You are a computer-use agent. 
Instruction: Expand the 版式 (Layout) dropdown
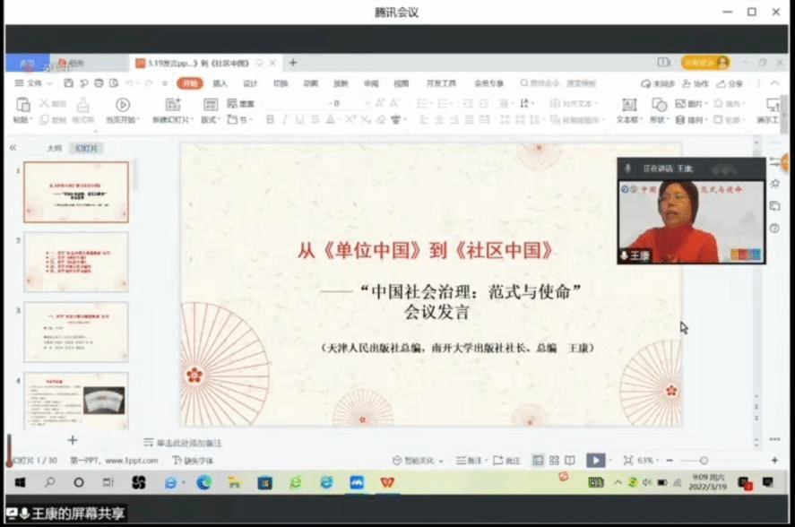coord(210,119)
